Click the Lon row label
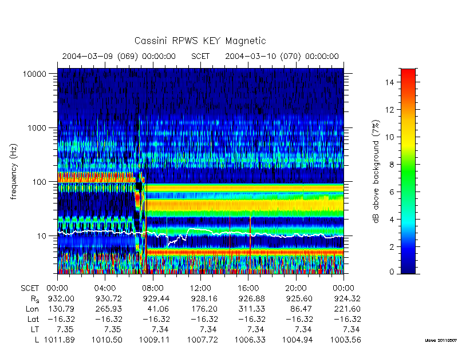This screenshot has width=458, height=343. tap(32, 309)
